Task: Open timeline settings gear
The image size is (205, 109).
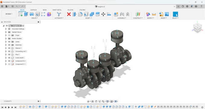Action: (x=202, y=107)
